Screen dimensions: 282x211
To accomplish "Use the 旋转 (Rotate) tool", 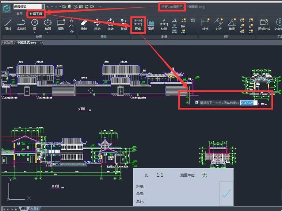I will (x=110, y=24).
